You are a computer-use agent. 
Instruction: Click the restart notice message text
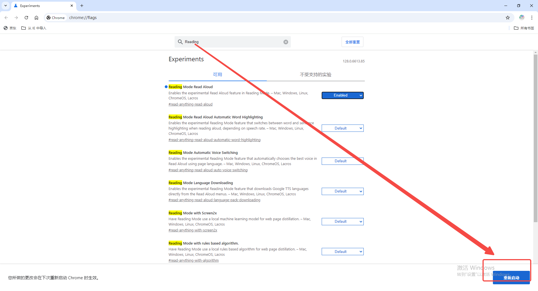[x=54, y=278]
